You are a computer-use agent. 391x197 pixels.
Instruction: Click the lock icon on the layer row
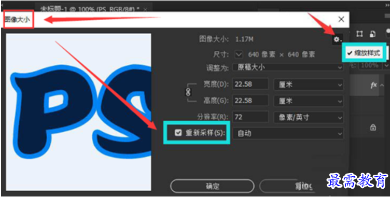[373, 128]
